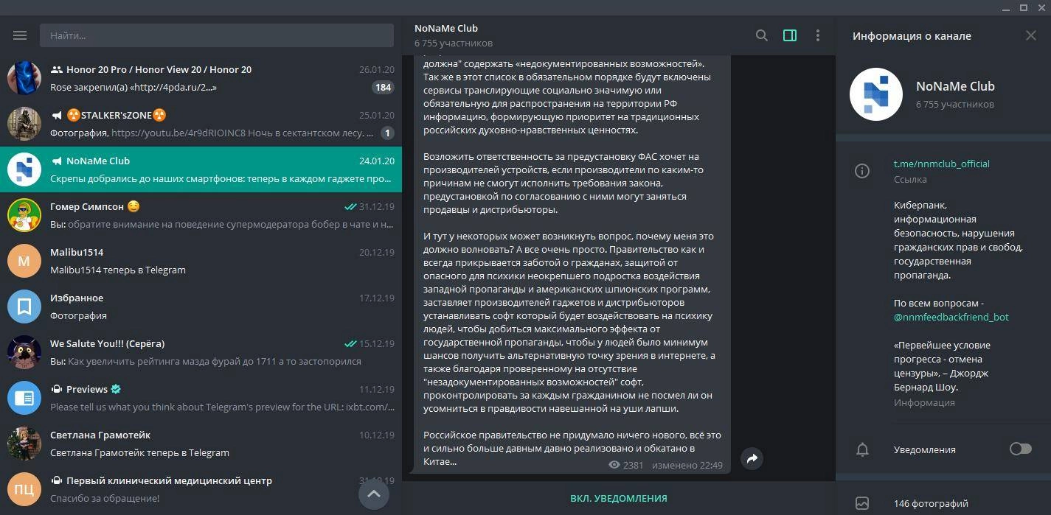Viewport: 1051px width, 515px height.
Task: Click the Избранное bookmark avatar
Action: coord(24,306)
